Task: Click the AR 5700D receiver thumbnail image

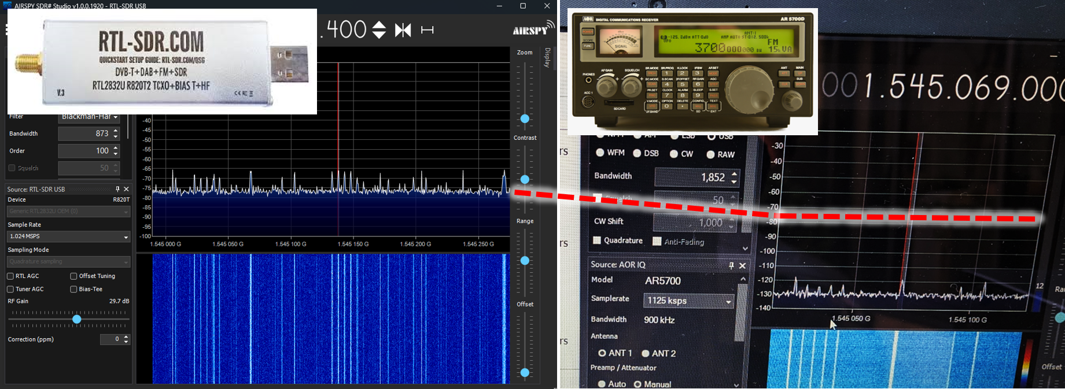Action: pos(692,72)
